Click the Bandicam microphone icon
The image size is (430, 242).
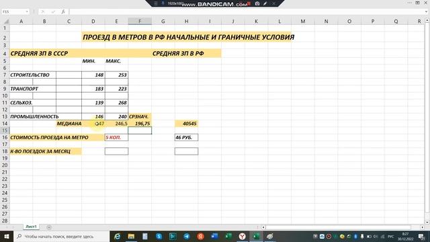[x=163, y=3]
